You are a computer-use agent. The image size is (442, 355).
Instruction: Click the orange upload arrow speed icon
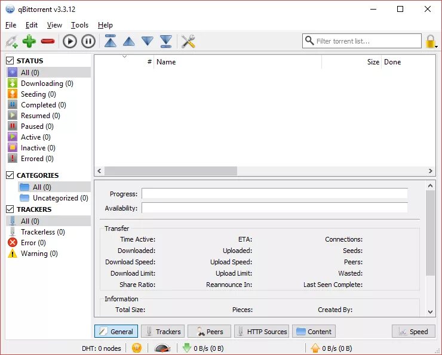click(x=315, y=348)
